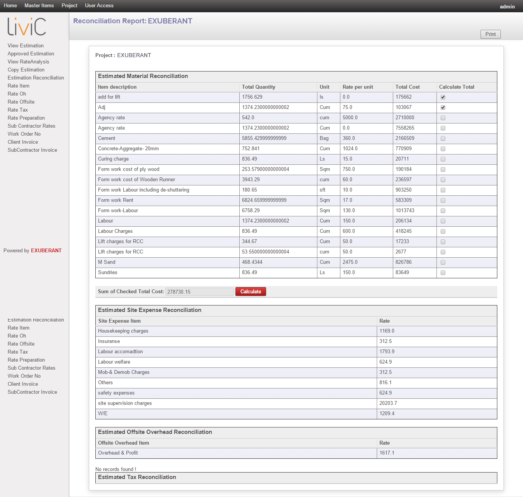Open the User Access menu

tap(99, 6)
